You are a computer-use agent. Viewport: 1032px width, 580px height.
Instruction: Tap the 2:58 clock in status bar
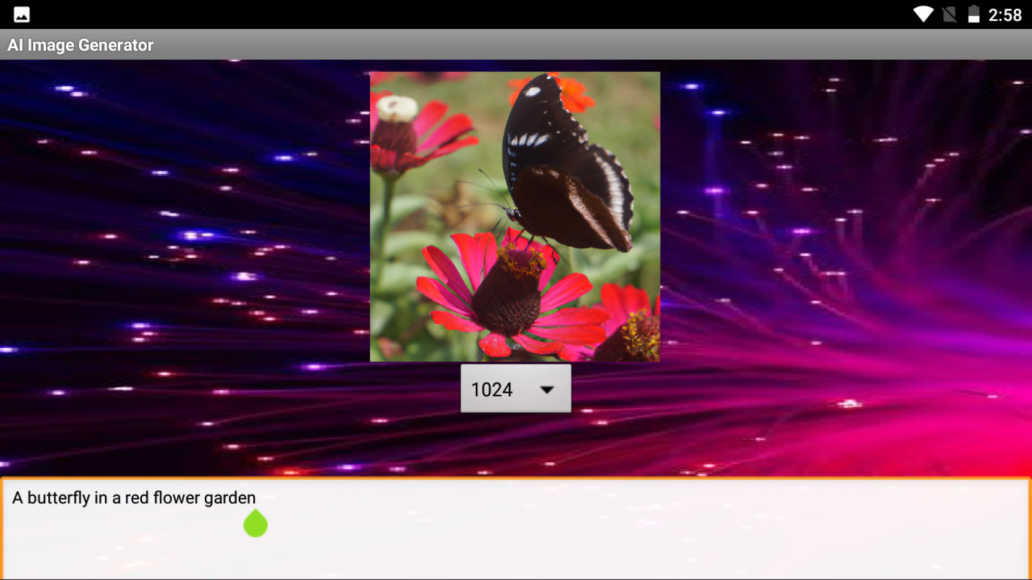coord(1005,15)
